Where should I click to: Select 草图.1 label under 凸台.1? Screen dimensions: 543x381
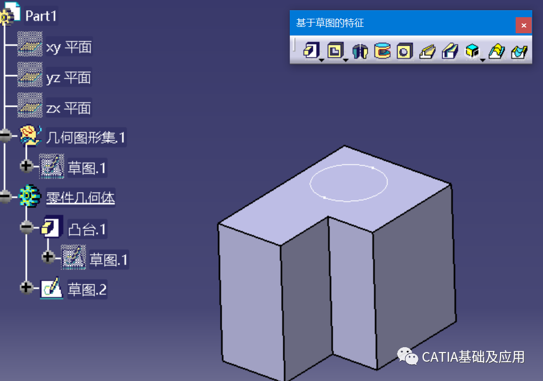click(x=109, y=259)
